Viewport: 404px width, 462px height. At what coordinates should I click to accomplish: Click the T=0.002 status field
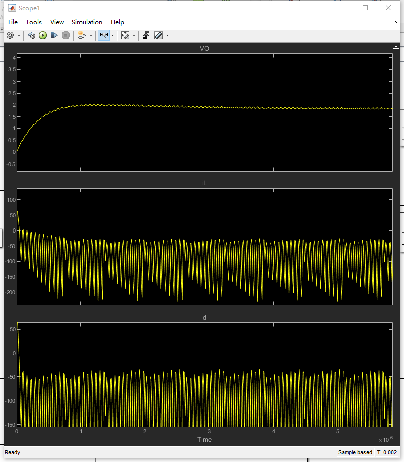pos(387,452)
